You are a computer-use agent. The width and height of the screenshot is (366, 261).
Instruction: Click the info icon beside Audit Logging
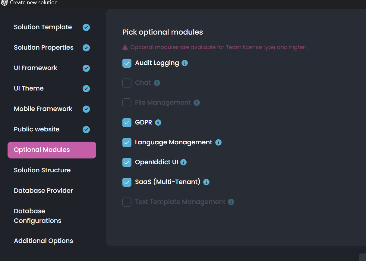[185, 63]
